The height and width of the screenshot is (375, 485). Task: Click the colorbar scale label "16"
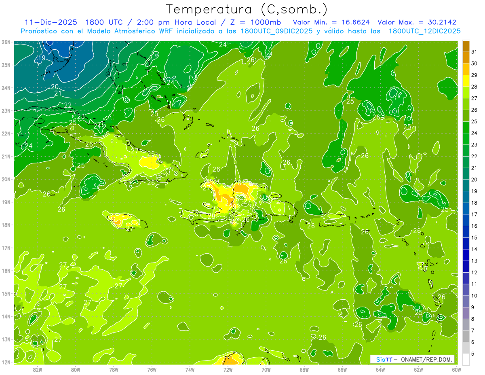coord(474,226)
